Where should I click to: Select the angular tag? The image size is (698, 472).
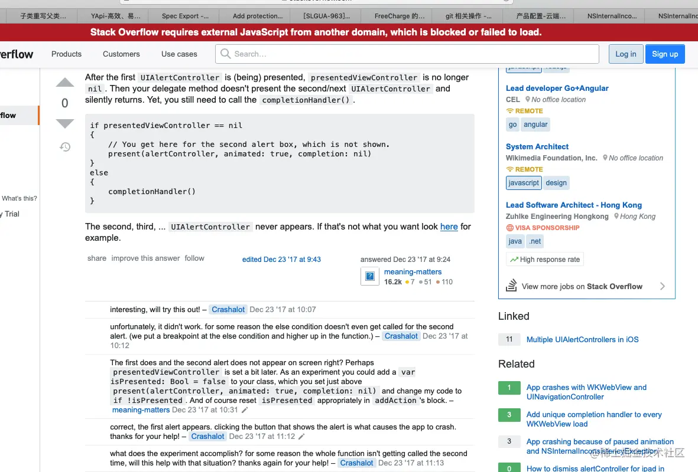(x=535, y=124)
